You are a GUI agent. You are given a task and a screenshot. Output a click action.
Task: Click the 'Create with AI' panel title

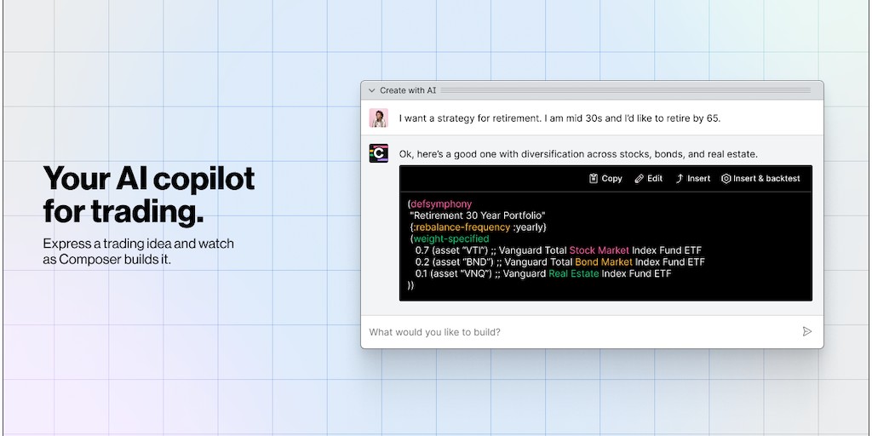coord(408,90)
